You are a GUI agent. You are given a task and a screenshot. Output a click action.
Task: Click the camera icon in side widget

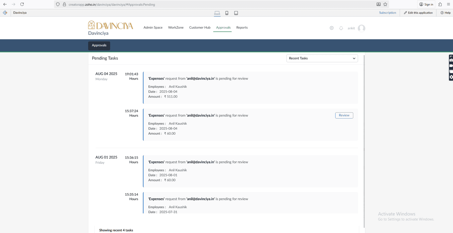(451, 60)
